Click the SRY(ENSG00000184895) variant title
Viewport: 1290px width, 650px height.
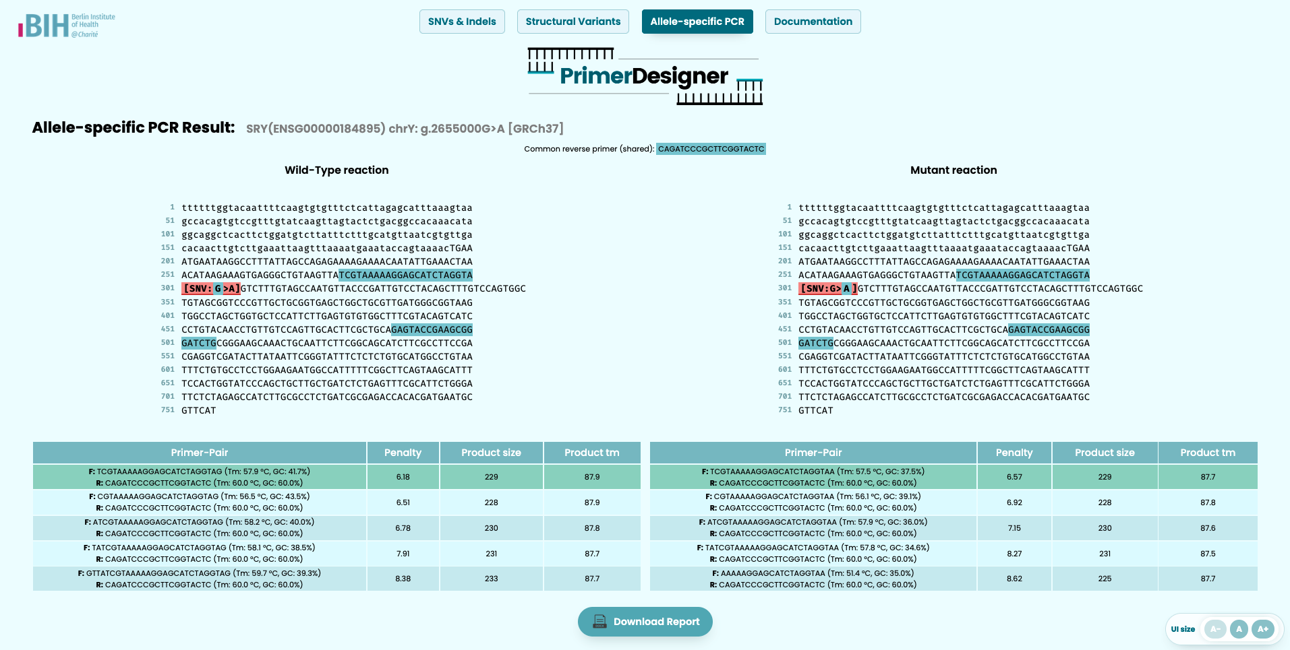[x=405, y=129]
